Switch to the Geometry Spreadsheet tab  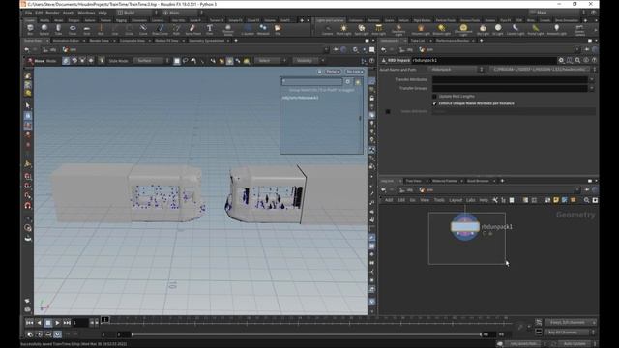coord(206,41)
